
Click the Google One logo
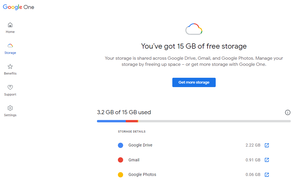click(19, 7)
